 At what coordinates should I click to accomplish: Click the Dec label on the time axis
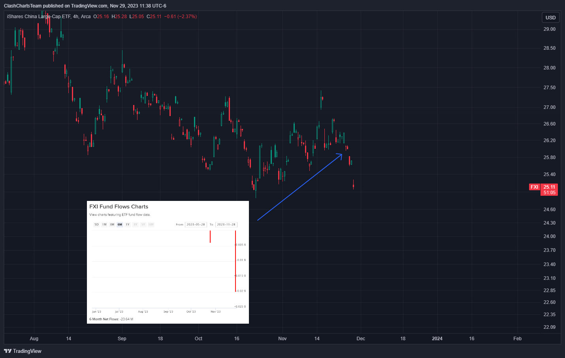tap(361, 339)
